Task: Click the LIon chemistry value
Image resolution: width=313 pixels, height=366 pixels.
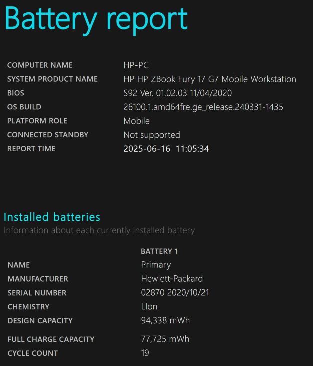Action: 149,306
